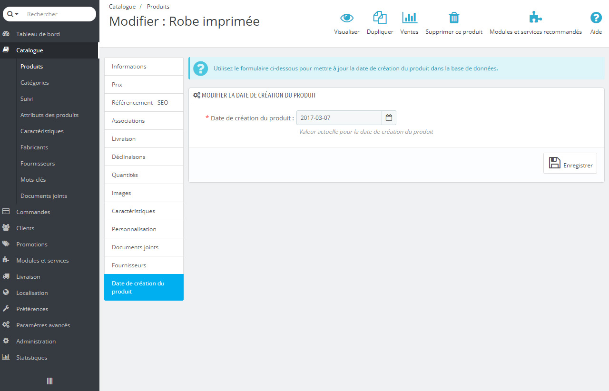The height and width of the screenshot is (391, 609).
Task: Click the Visualiser eye icon
Action: 346,18
